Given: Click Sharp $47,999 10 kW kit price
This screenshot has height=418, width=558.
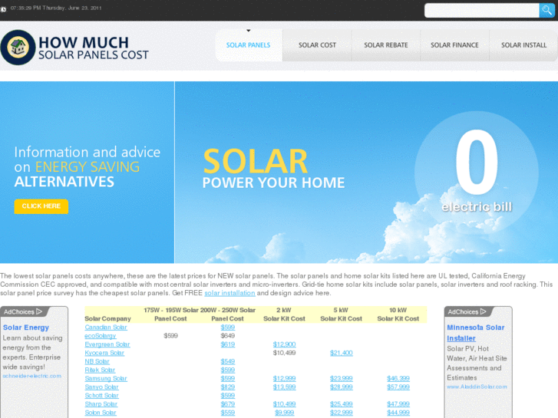Looking at the screenshot, I should click(x=398, y=404).
